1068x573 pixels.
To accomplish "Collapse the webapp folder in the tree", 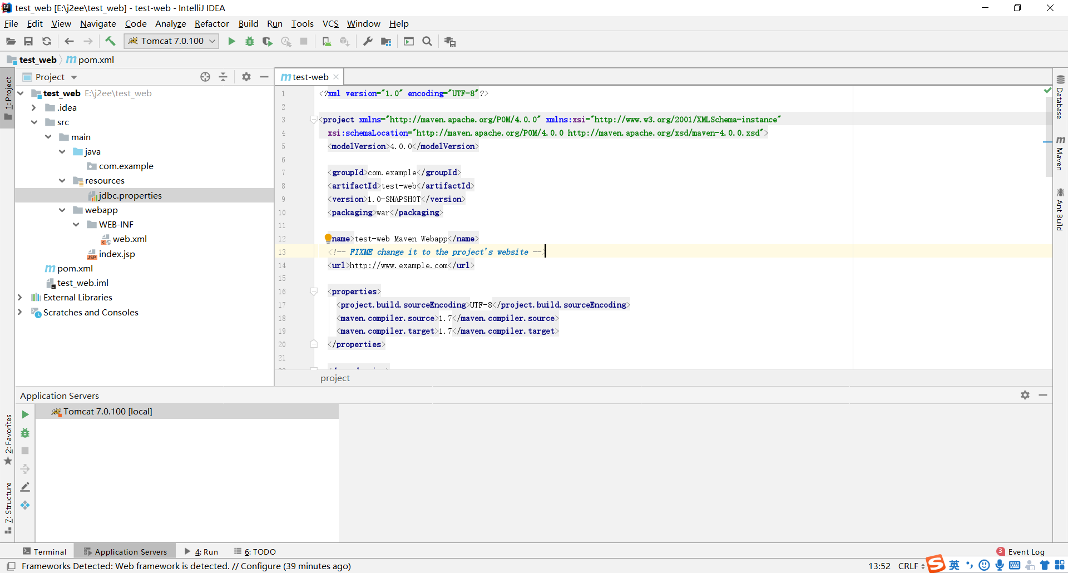I will 62,210.
